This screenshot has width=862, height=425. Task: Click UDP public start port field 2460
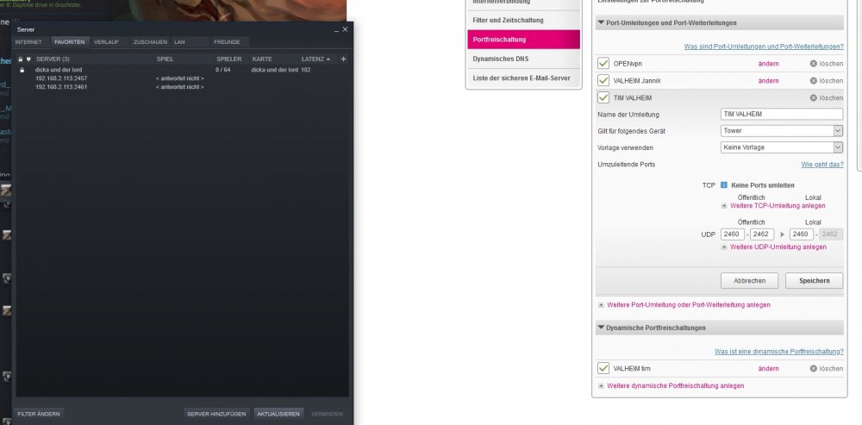click(733, 234)
